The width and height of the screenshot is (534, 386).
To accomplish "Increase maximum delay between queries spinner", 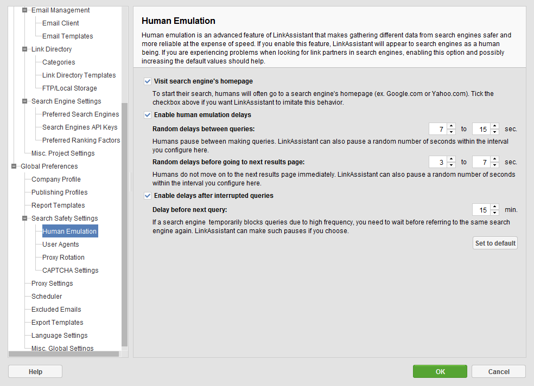I will point(495,126).
